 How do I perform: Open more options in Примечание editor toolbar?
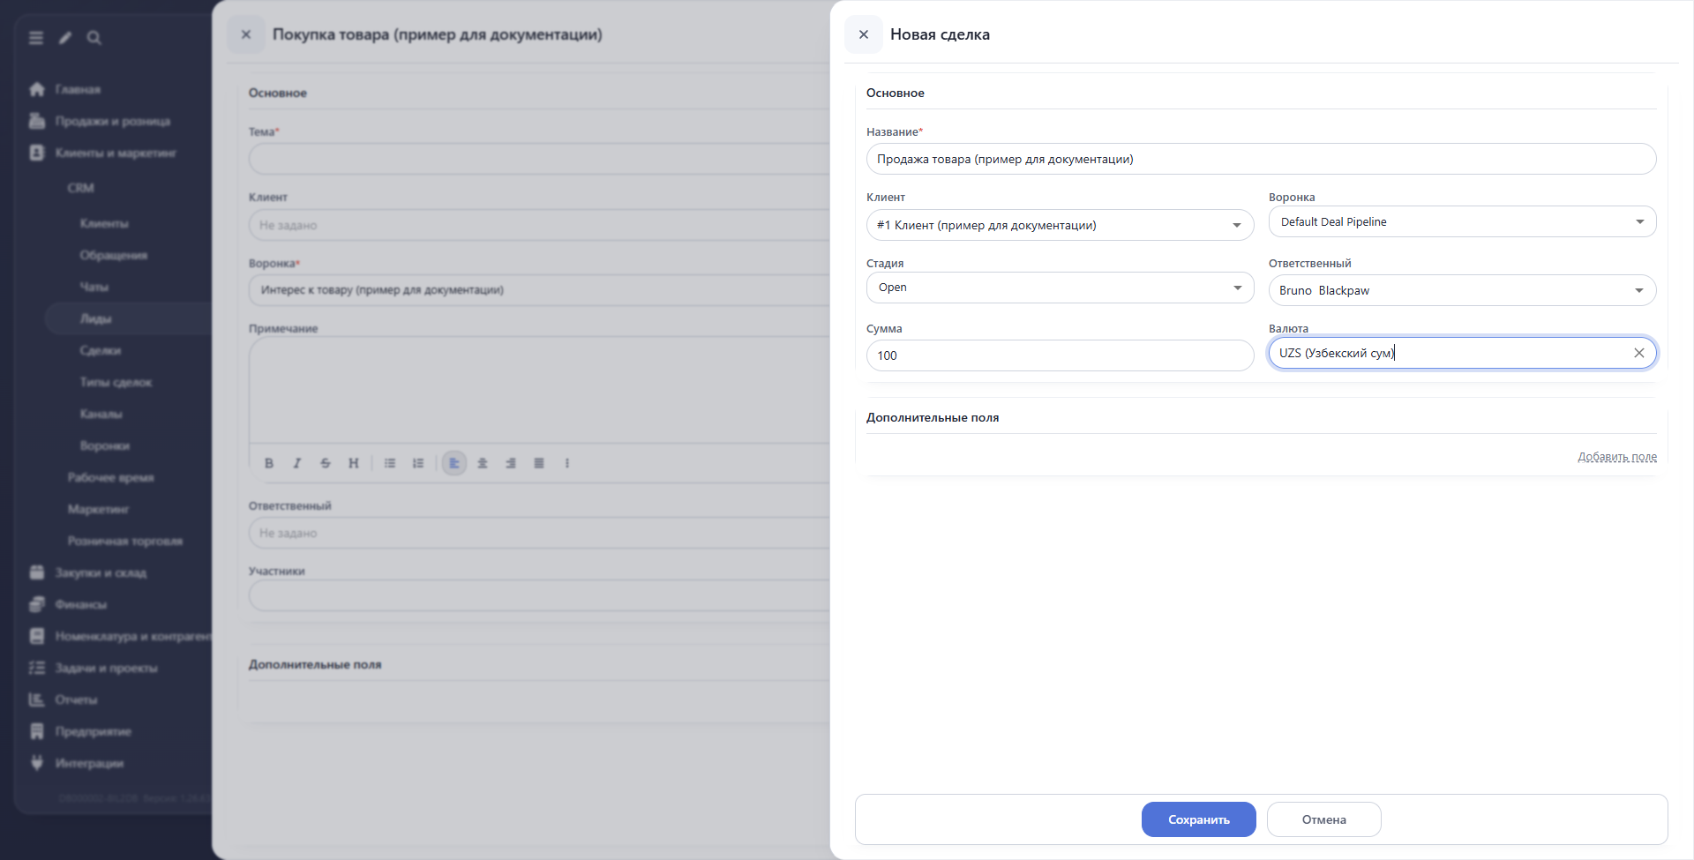(567, 463)
